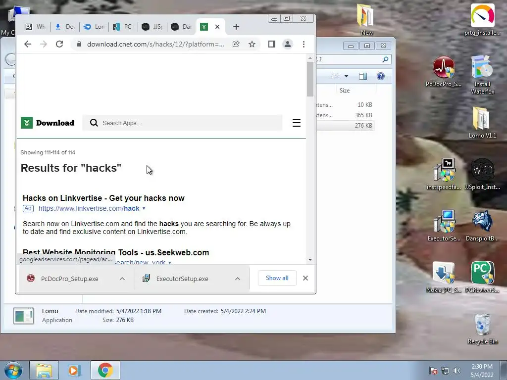Open Chrome three-dot menu
The width and height of the screenshot is (507, 380).
pyautogui.click(x=304, y=44)
